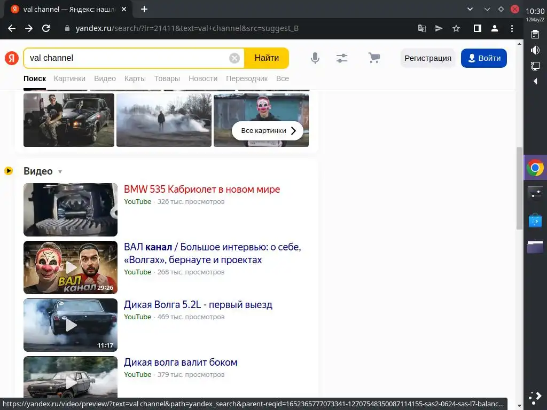Play the 11:17 Волга video thumbnail
Viewport: 547px width, 410px height.
(71, 325)
